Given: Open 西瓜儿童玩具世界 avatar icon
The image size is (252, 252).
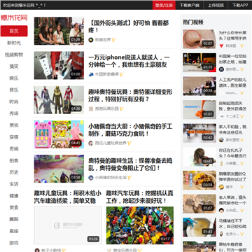Looking at the screenshot, I should tap(91, 143).
